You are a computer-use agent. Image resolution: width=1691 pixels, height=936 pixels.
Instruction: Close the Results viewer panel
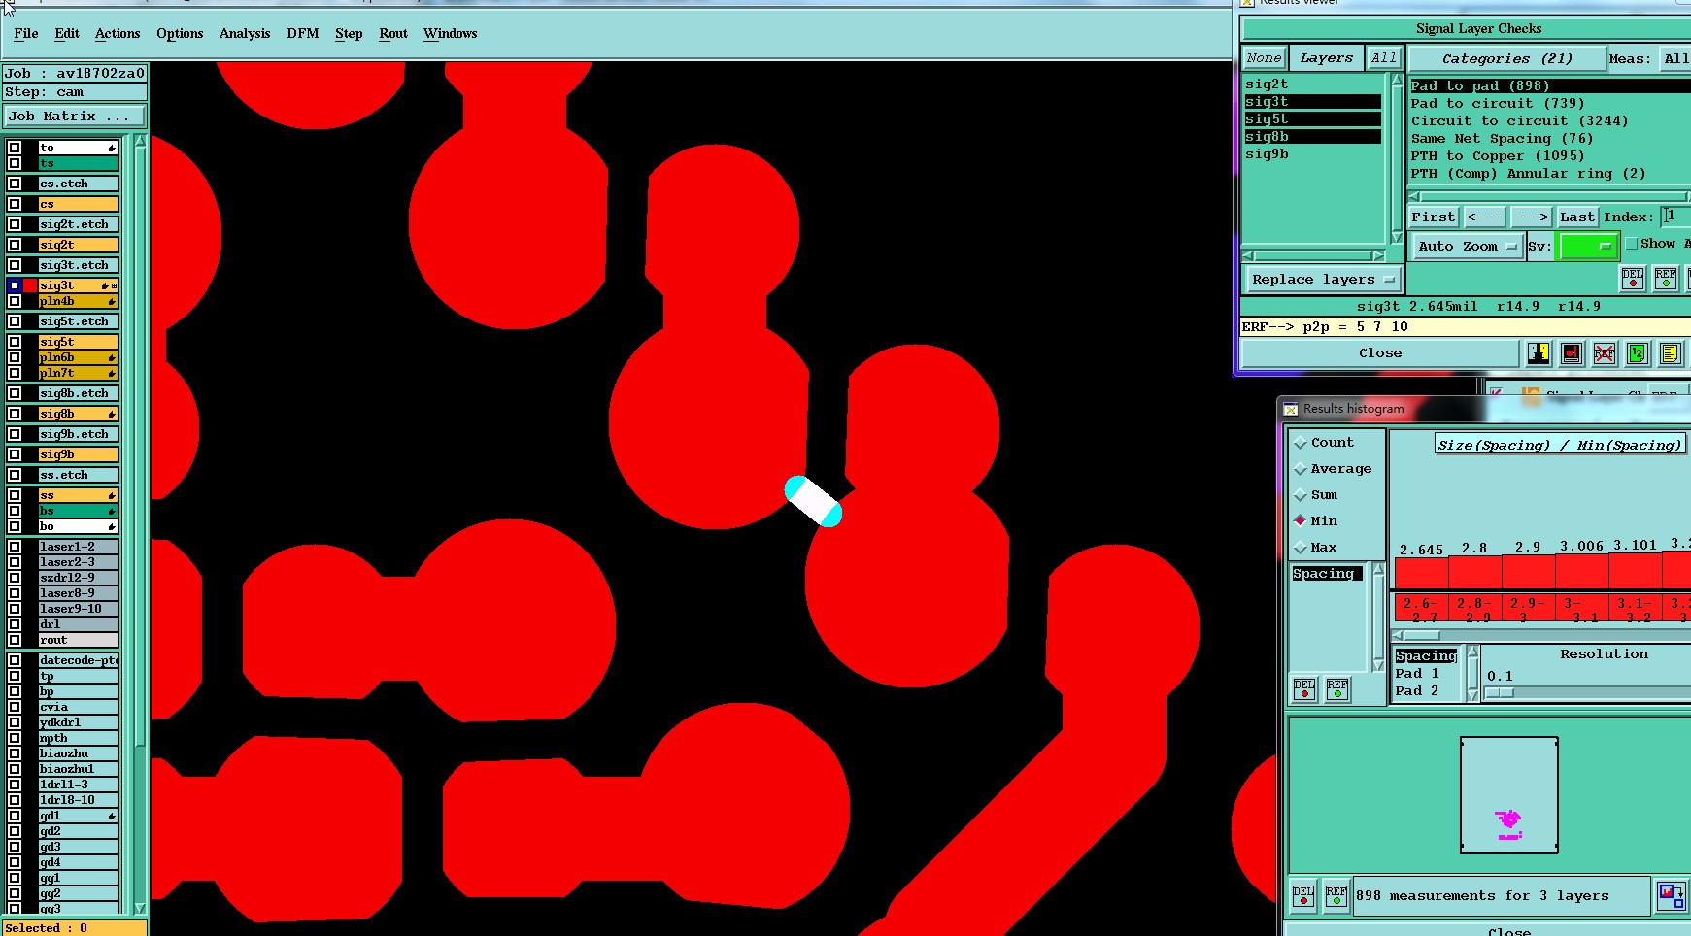(x=1380, y=353)
